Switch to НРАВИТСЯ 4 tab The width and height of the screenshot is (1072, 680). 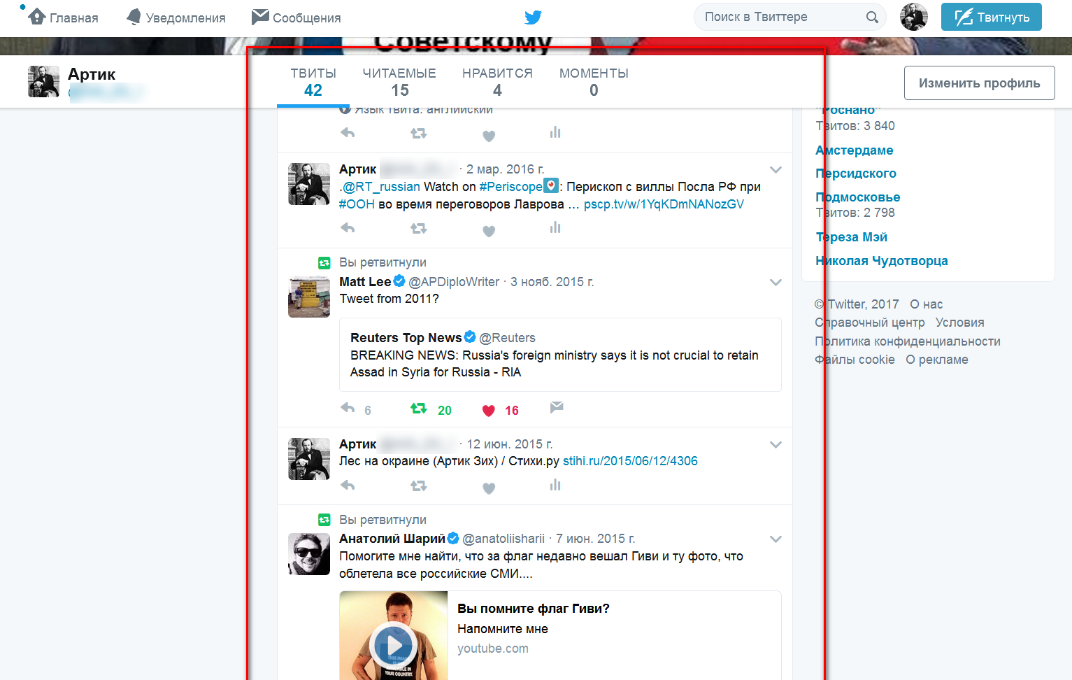[497, 82]
